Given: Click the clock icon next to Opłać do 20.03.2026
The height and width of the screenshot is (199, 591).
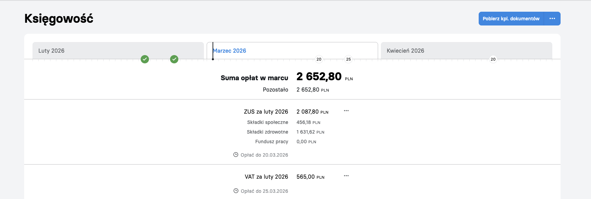Looking at the screenshot, I should point(236,155).
